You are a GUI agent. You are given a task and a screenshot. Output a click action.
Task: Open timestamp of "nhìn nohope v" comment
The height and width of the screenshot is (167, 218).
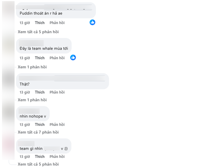coord(25,124)
